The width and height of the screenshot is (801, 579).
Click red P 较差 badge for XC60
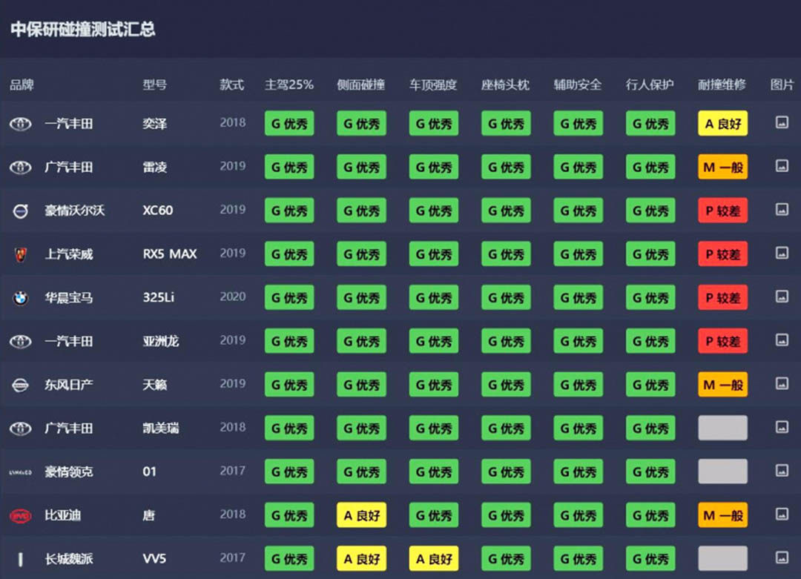click(x=722, y=211)
